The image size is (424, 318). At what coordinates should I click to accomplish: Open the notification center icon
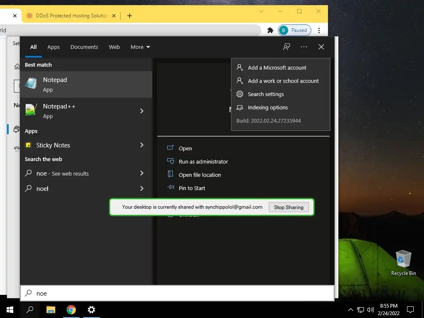(410, 310)
